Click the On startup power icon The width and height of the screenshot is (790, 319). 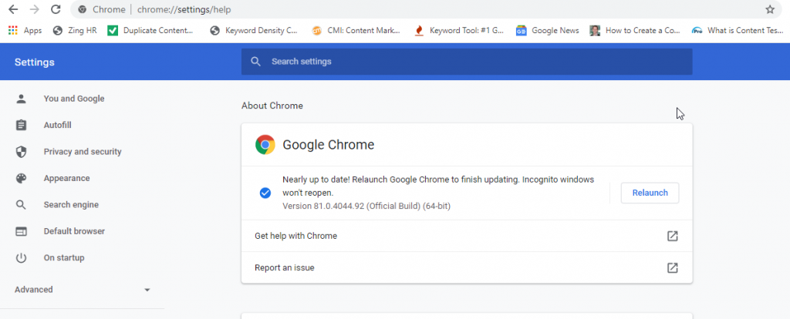pos(21,257)
